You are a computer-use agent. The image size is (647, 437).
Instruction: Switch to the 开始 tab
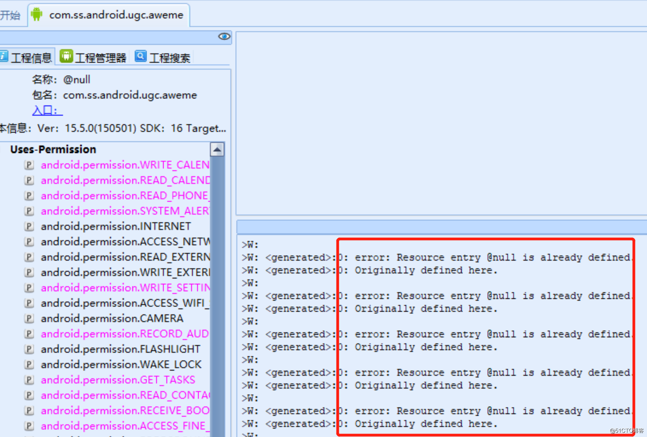tap(10, 15)
